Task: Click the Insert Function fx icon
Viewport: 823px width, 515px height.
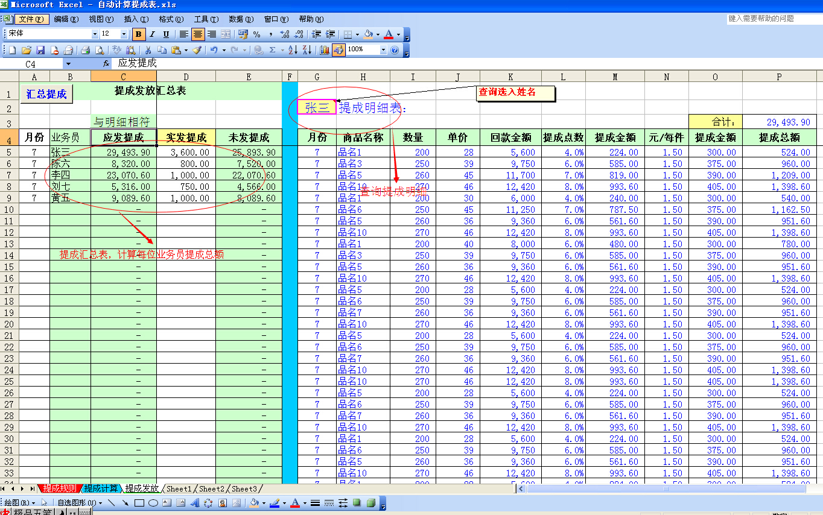Action: coord(106,63)
